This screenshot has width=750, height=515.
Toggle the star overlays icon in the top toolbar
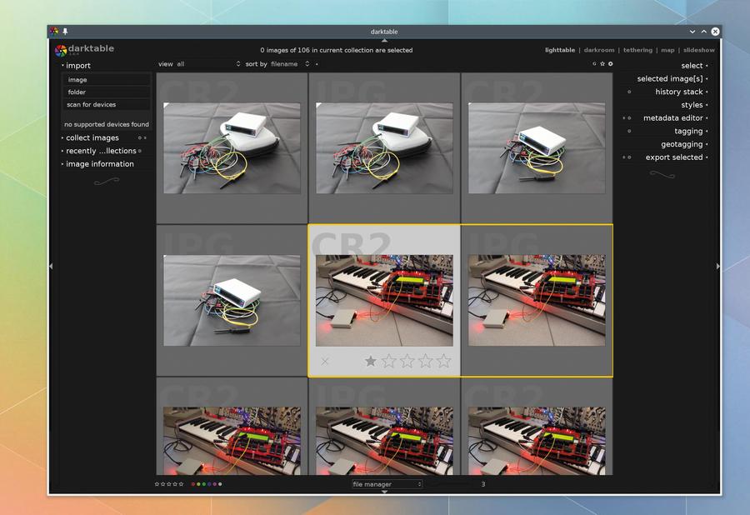pos(602,63)
